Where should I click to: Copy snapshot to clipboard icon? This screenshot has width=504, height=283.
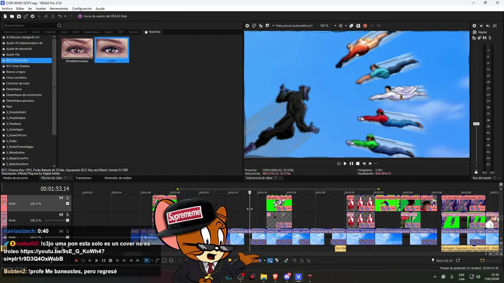point(351,26)
